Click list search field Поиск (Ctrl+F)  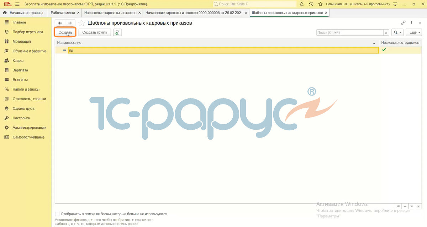[x=350, y=32]
